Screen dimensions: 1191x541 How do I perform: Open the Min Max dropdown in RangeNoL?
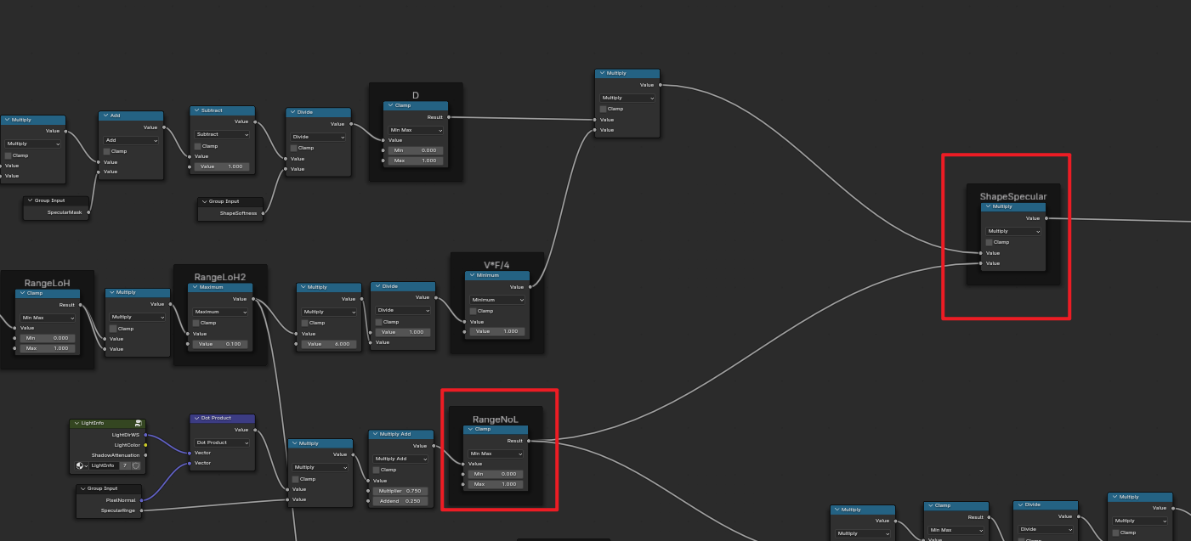click(496, 454)
